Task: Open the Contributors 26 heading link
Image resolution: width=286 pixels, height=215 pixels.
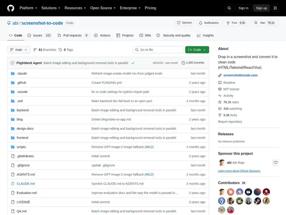Action: pyautogui.click(x=232, y=183)
